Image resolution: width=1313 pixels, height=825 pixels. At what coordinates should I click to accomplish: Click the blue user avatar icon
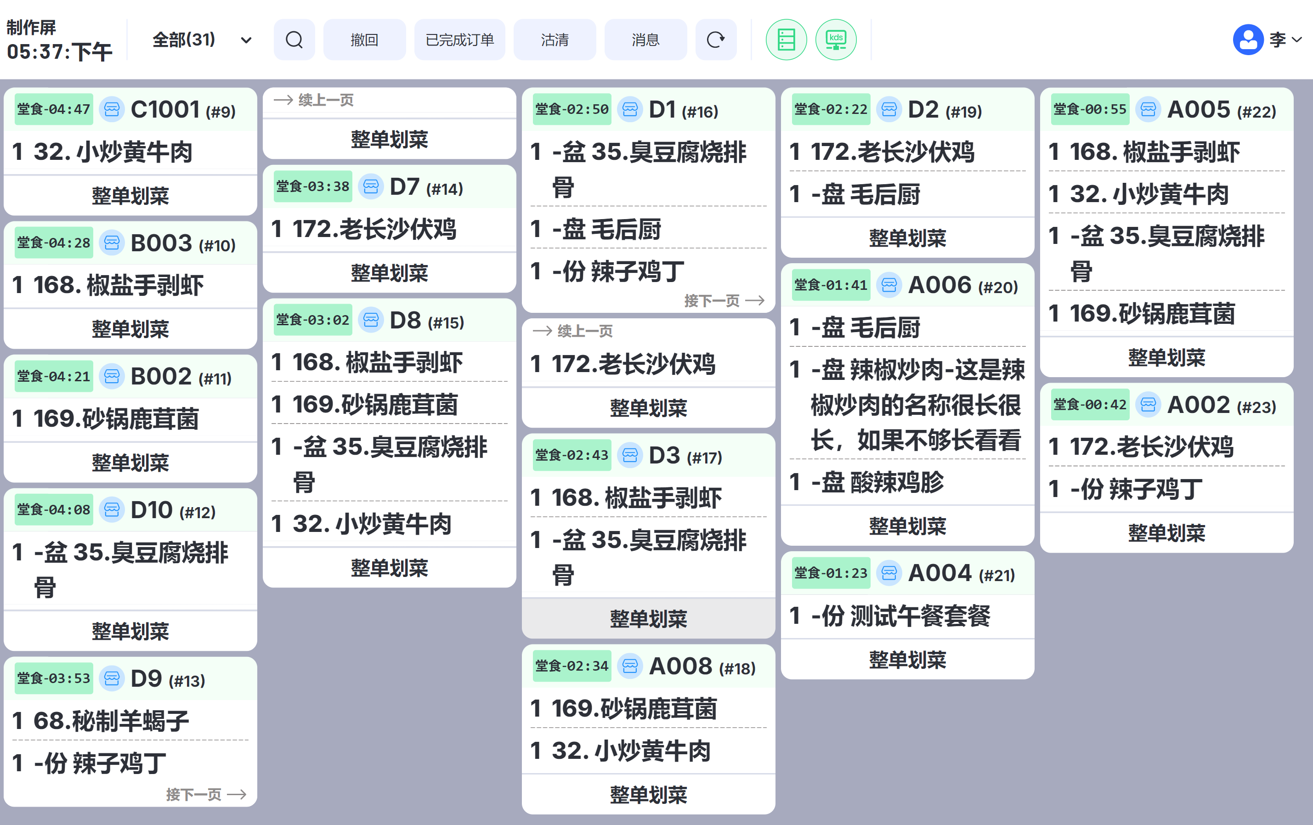1248,40
